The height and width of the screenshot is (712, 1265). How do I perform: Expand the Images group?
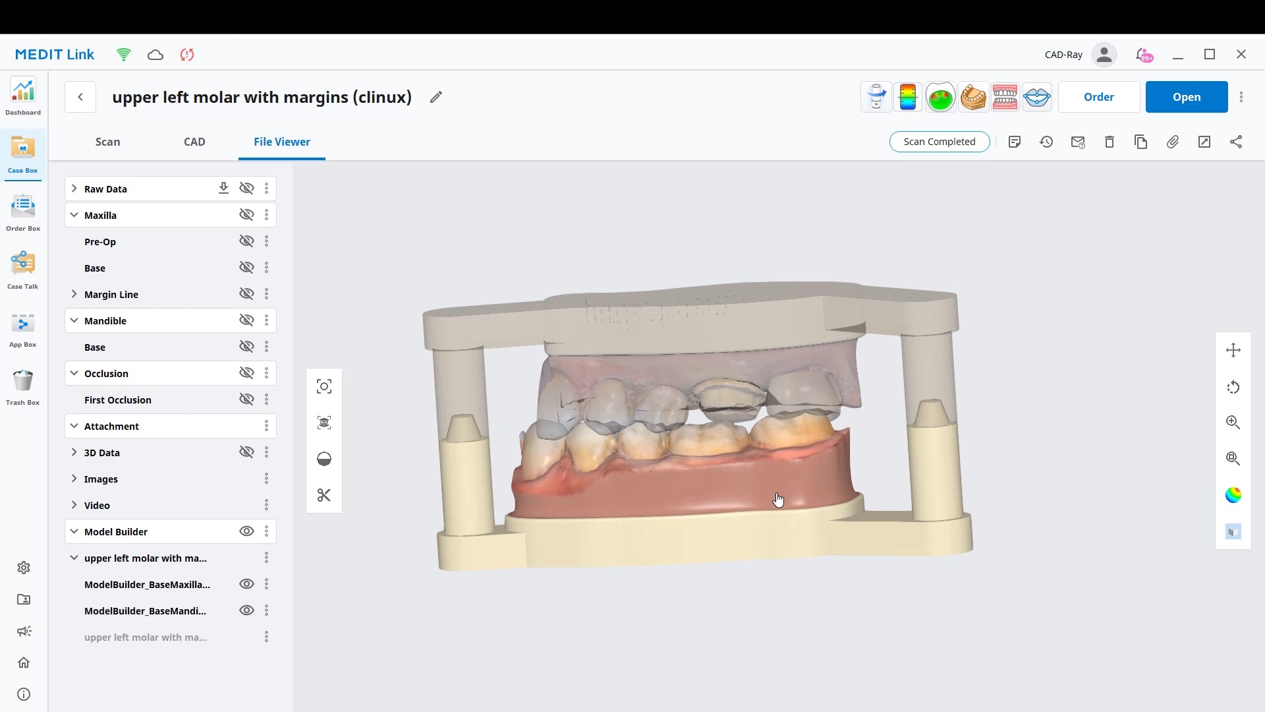[74, 479]
